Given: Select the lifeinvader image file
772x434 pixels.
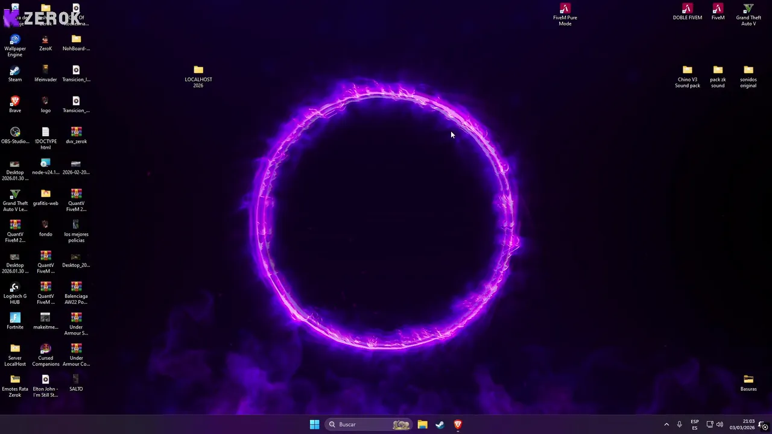Looking at the screenshot, I should click(45, 74).
